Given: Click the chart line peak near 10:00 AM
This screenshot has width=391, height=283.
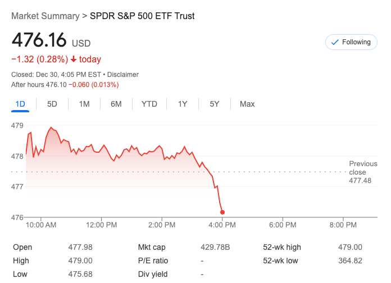Looking at the screenshot, I should 51,128.
